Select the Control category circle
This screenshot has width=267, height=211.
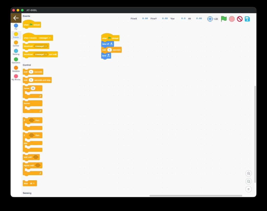tap(16, 42)
